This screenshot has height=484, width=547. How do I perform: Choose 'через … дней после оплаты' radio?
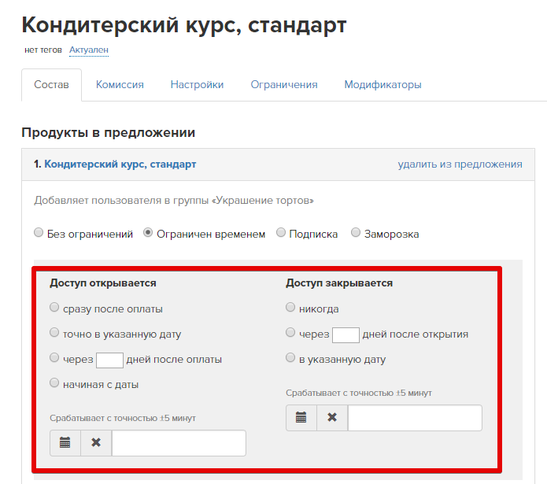54,357
